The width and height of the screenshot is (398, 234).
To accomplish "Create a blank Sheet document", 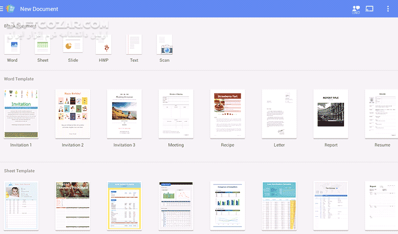I will pyautogui.click(x=42, y=45).
